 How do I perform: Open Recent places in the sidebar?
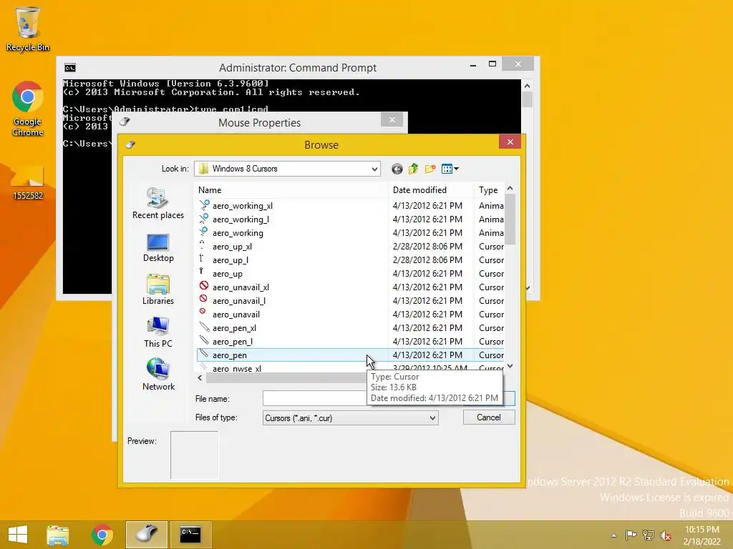(x=158, y=203)
